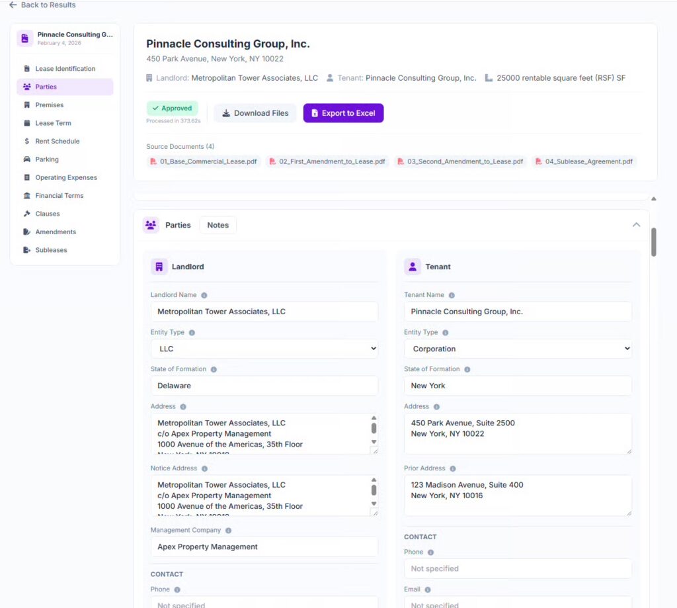
Task: Click the info icon beside Landlord Name
Action: coord(204,295)
